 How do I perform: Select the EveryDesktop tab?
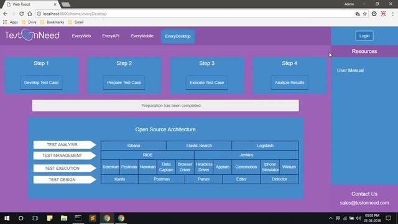pos(178,36)
